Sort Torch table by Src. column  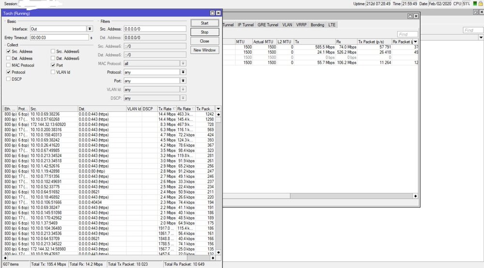(53, 109)
